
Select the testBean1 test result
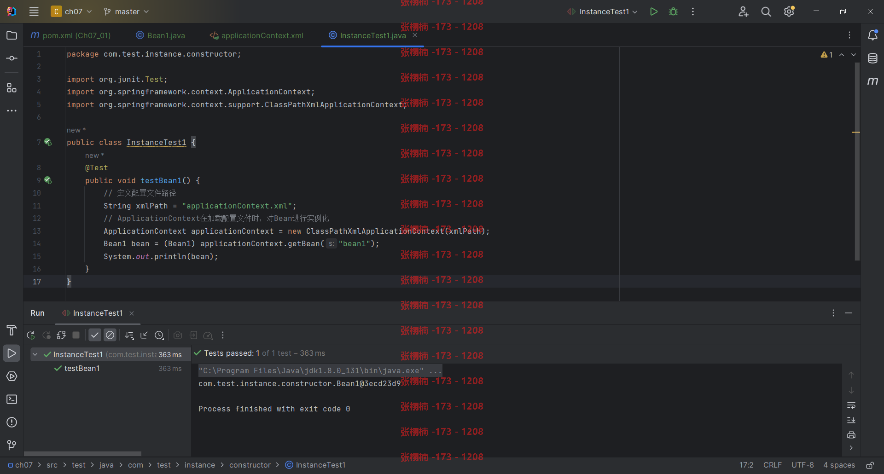coord(82,368)
